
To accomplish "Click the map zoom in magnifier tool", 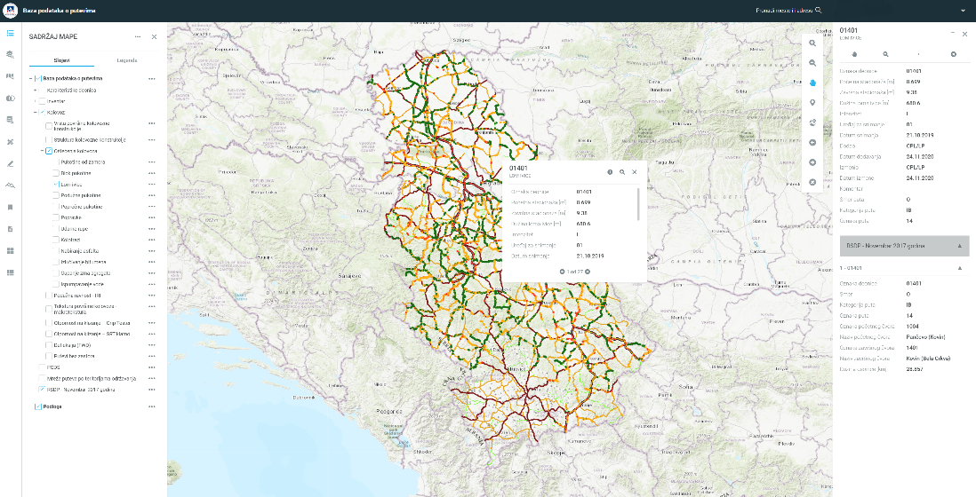I will click(x=812, y=43).
